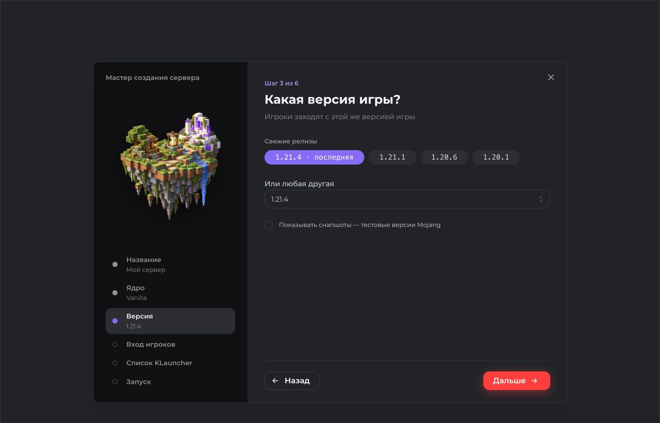Click the purple bullet of the Версия step
This screenshot has height=423, width=660.
pyautogui.click(x=115, y=321)
